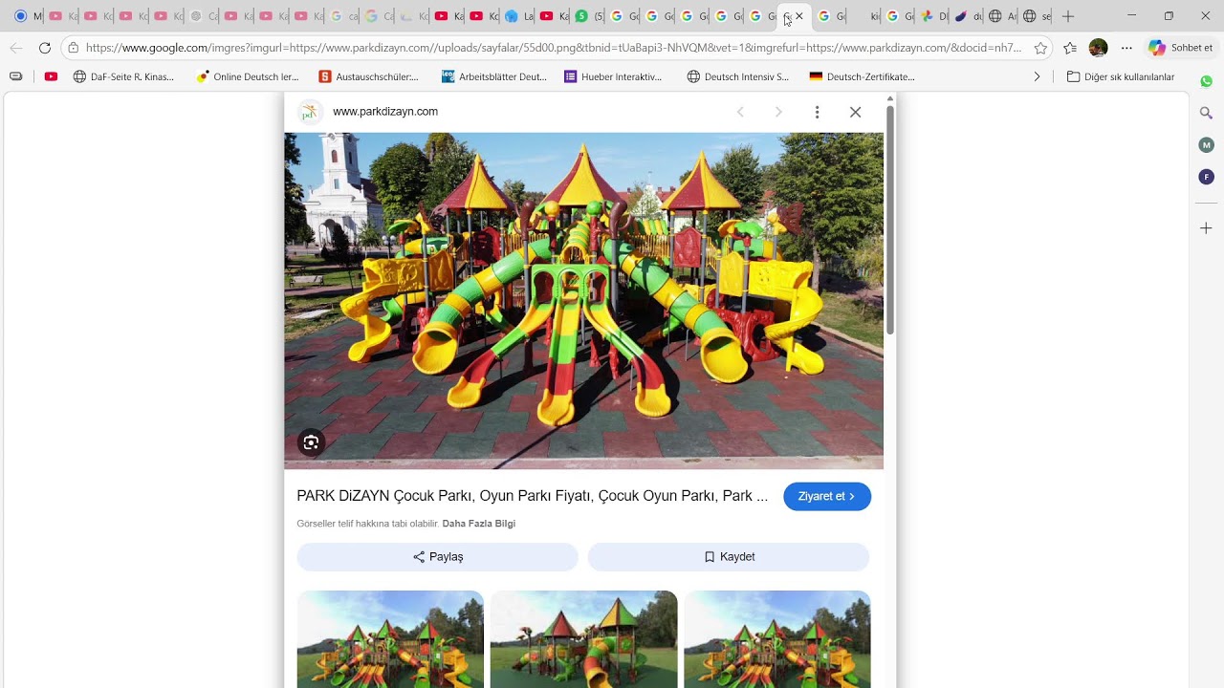
Task: Open 'Deutsch-Zertifikate' bookmark
Action: click(863, 76)
